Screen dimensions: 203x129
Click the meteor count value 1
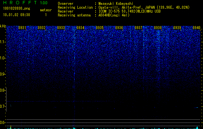(46, 15)
